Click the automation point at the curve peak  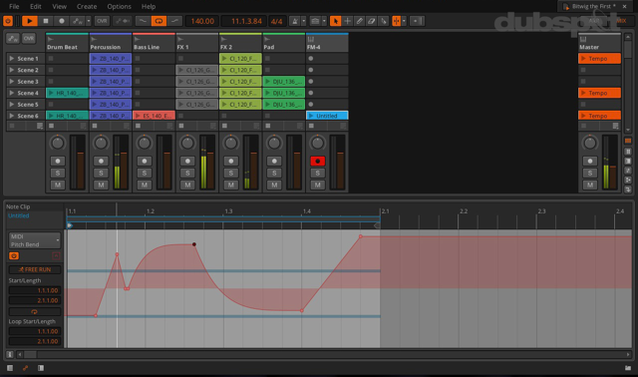[x=194, y=244]
